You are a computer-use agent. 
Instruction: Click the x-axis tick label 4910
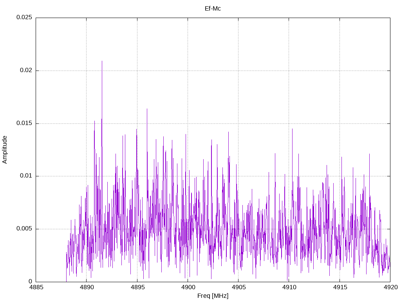click(289, 287)
